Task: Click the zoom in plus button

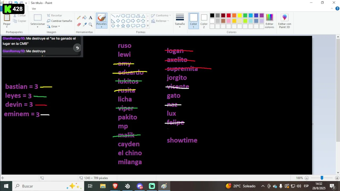Action: [x=337, y=178]
